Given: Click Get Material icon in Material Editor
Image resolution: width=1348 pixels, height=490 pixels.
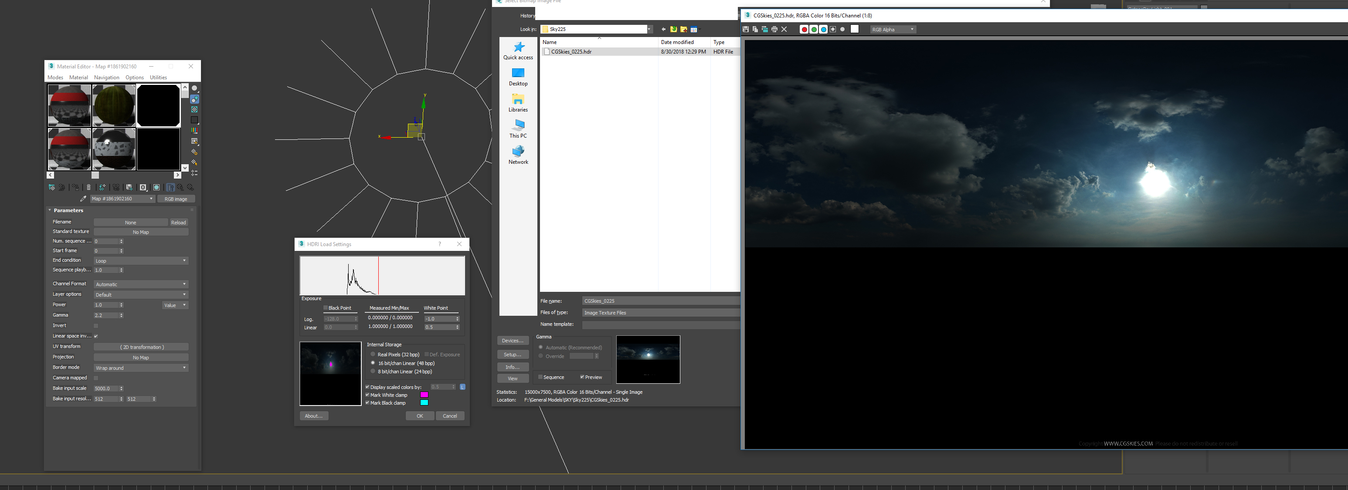Looking at the screenshot, I should click(52, 187).
